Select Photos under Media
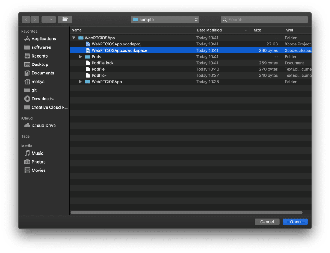 tap(38, 162)
